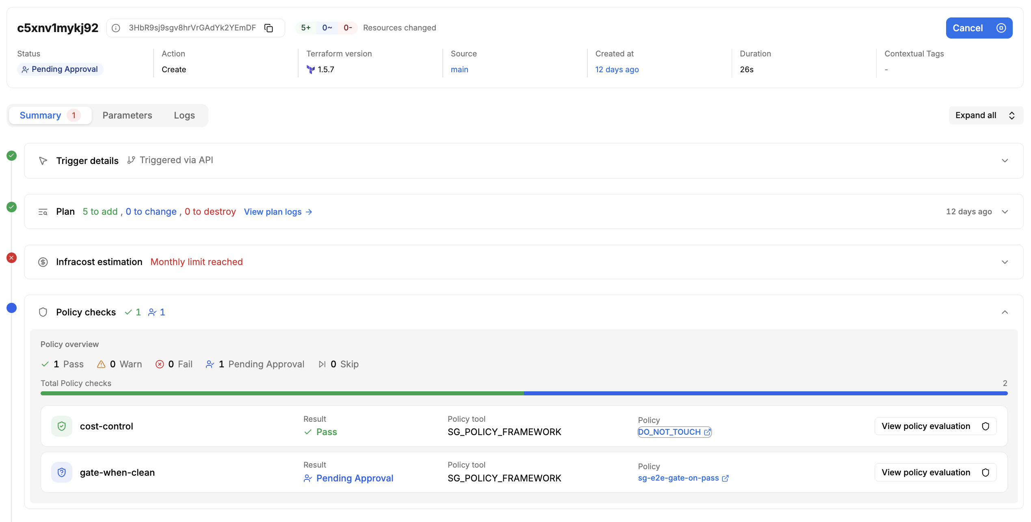Click the gate-when-clean blue shield icon
Viewport: 1031px width, 522px height.
click(x=62, y=472)
